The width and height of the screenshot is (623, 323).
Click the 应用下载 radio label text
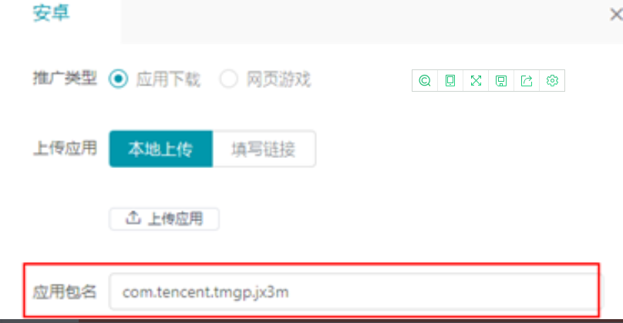click(168, 79)
